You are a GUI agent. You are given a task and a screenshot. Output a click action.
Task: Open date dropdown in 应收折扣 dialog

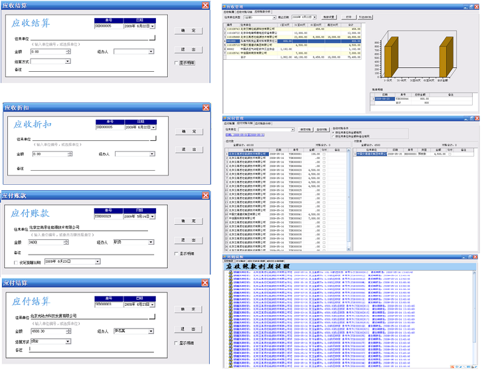(154, 127)
